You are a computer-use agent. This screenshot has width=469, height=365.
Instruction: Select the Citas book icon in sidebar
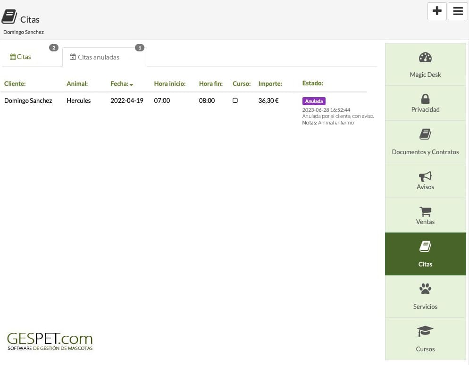(425, 247)
